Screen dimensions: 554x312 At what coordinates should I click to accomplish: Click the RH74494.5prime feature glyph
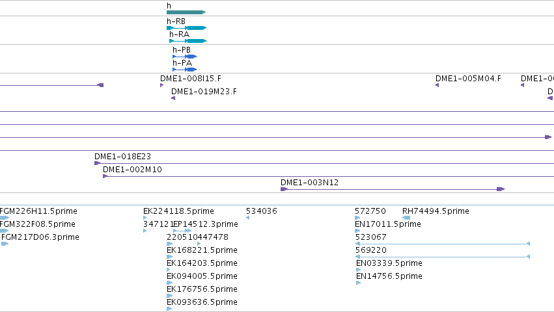pyautogui.click(x=406, y=218)
